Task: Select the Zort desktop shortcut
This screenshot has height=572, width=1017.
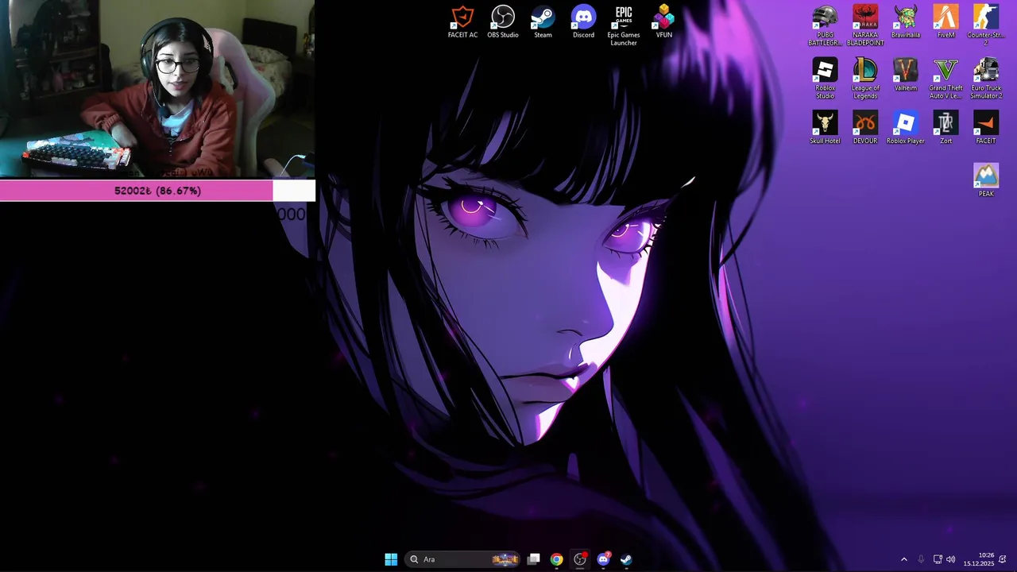Action: [x=945, y=127]
